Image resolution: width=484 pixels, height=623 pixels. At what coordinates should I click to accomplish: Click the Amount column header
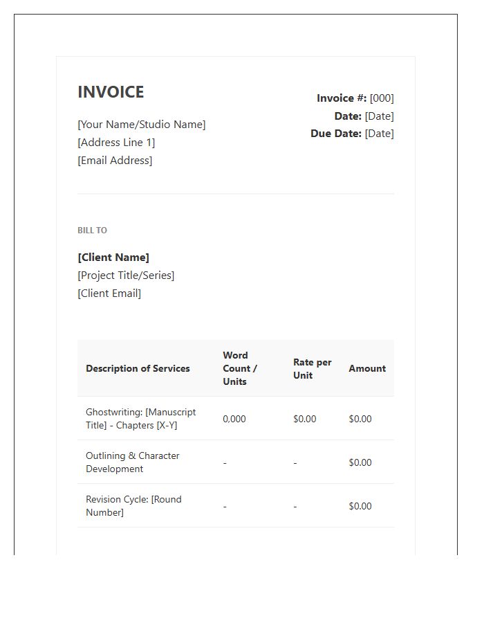[367, 368]
